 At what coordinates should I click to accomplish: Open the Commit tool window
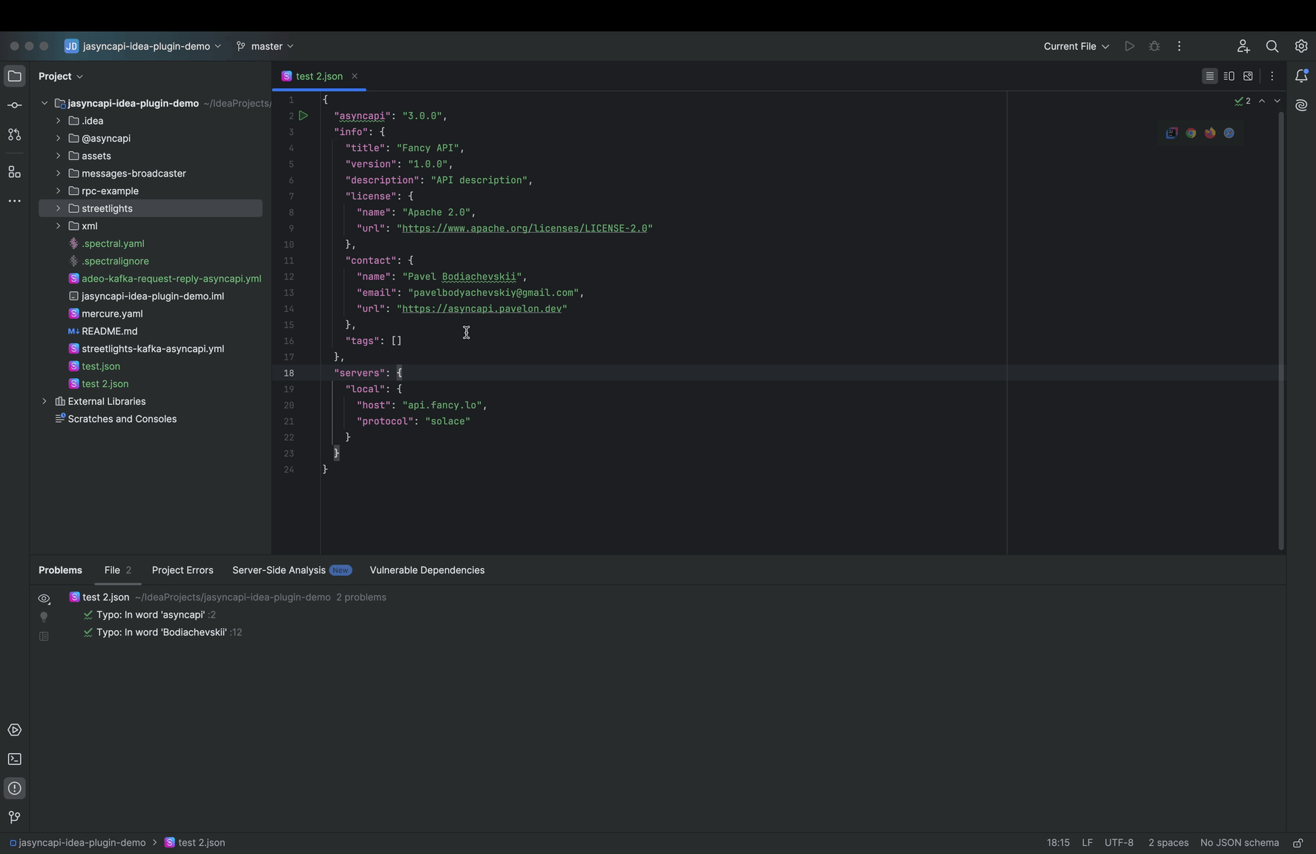(x=14, y=105)
